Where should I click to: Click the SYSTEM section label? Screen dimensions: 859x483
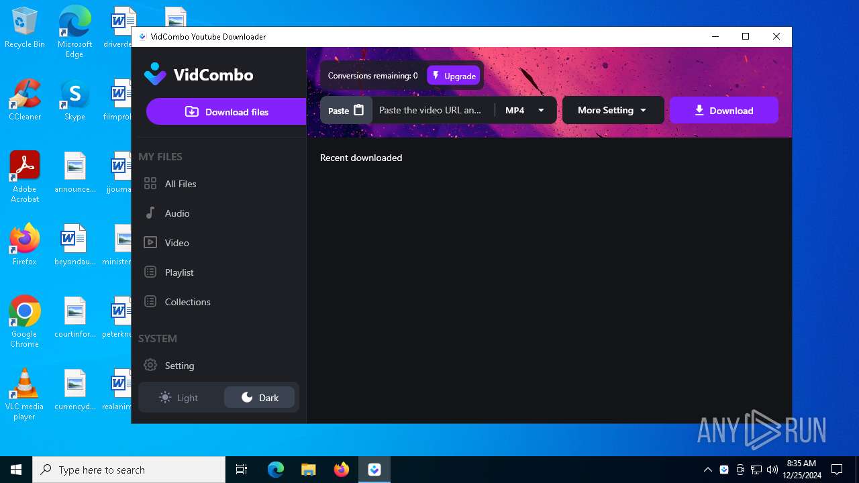click(x=158, y=338)
